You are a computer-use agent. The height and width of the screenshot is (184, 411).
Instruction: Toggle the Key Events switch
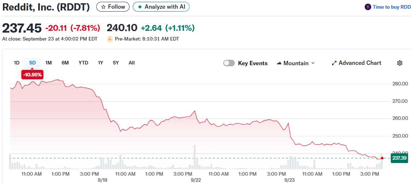(x=229, y=63)
